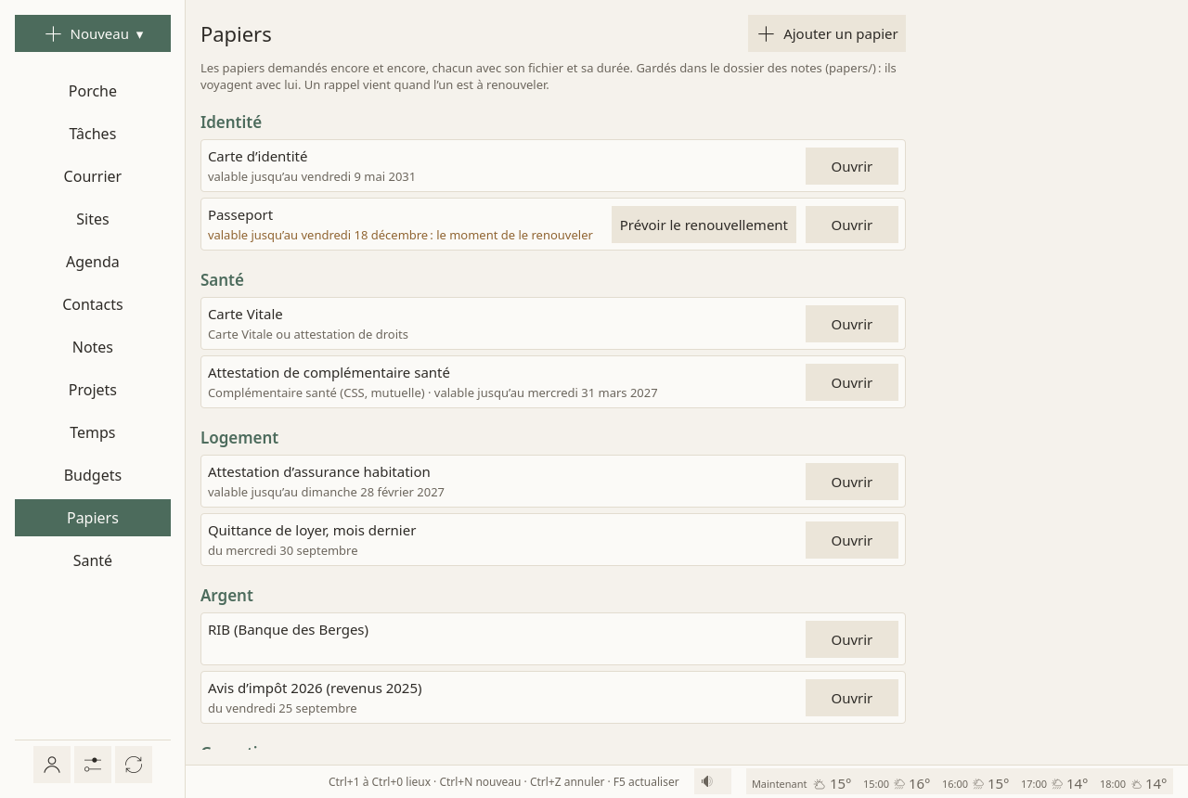Click Prévoir le renouvellement for Passeport
The image size is (1188, 798).
(x=704, y=225)
